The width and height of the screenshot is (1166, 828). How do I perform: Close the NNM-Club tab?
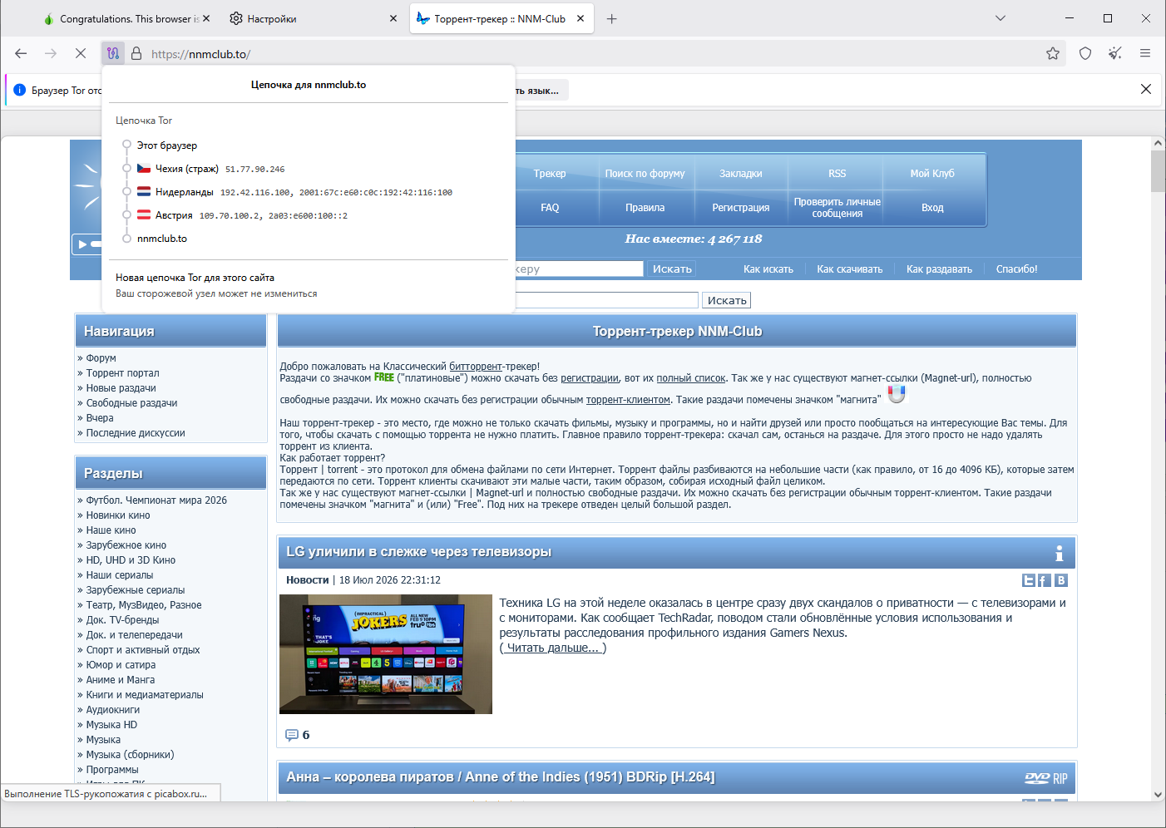[581, 18]
